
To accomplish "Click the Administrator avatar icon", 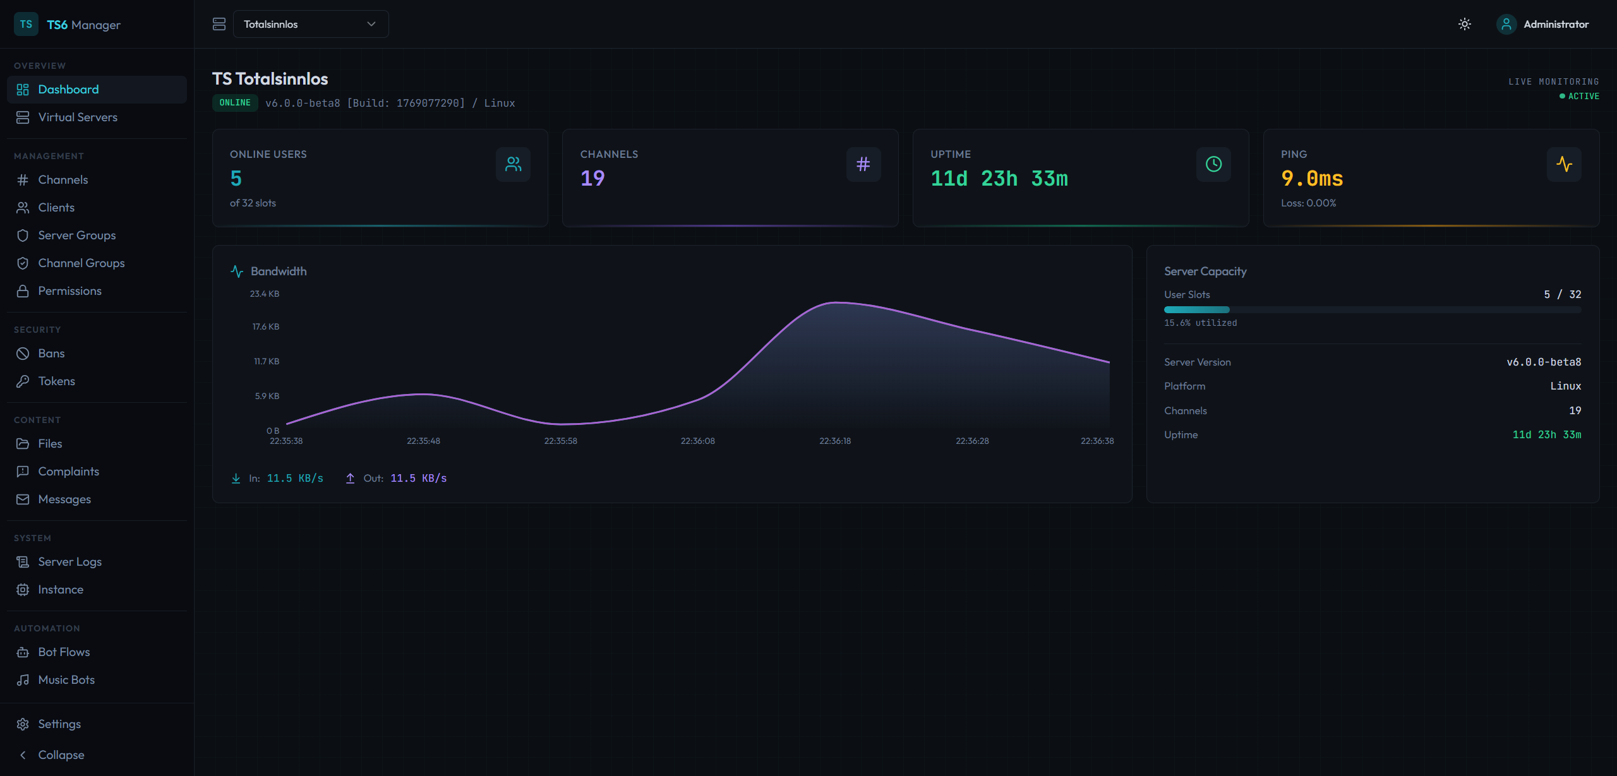I will pyautogui.click(x=1506, y=24).
